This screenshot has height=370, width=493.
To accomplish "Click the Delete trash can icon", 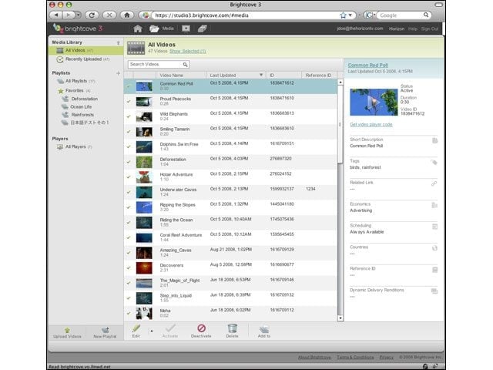I will pyautogui.click(x=233, y=328).
